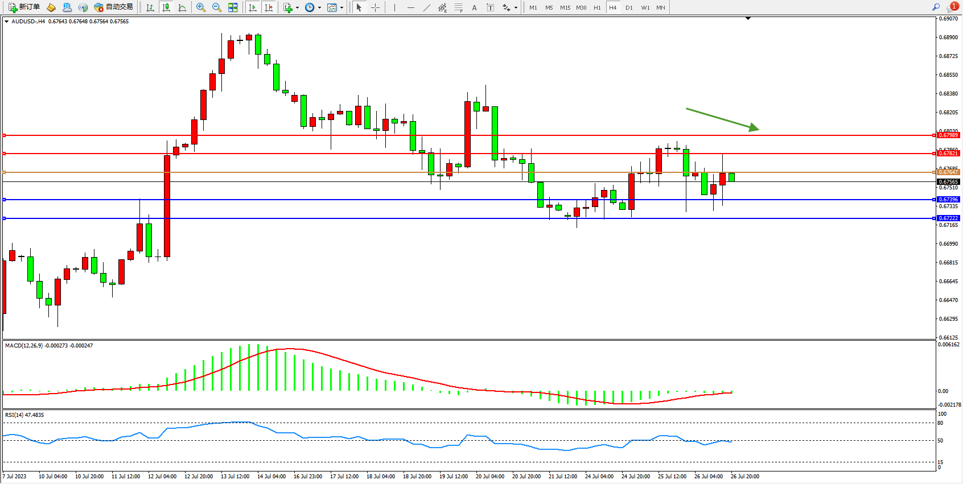Select the Fibonacci retracement tool
Image resolution: width=963 pixels, height=484 pixels.
(458, 7)
